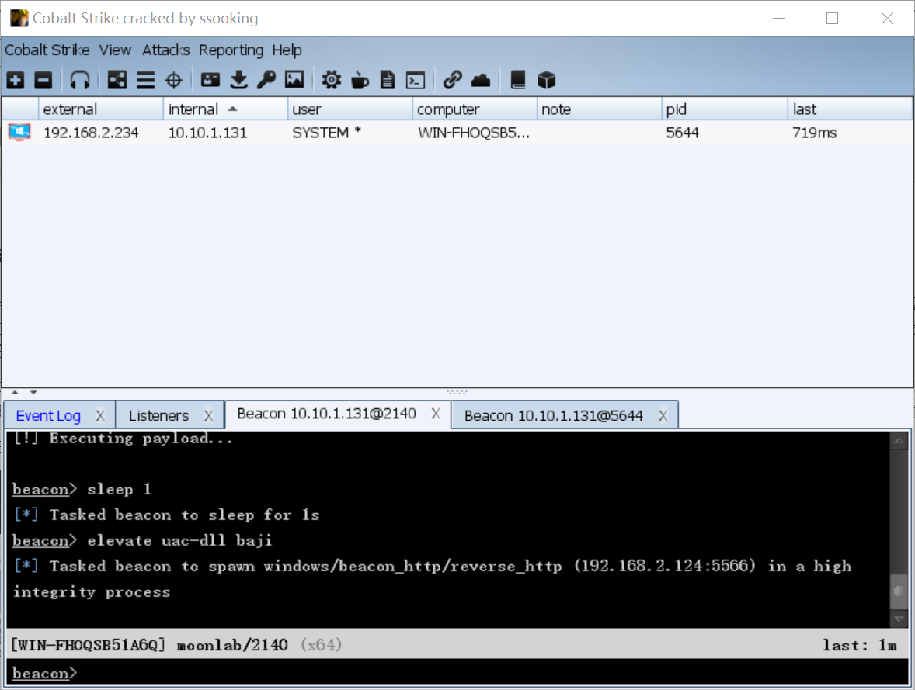Screen dimensions: 915x690
Task: Open Java signed applet coffee icon
Action: tap(360, 80)
